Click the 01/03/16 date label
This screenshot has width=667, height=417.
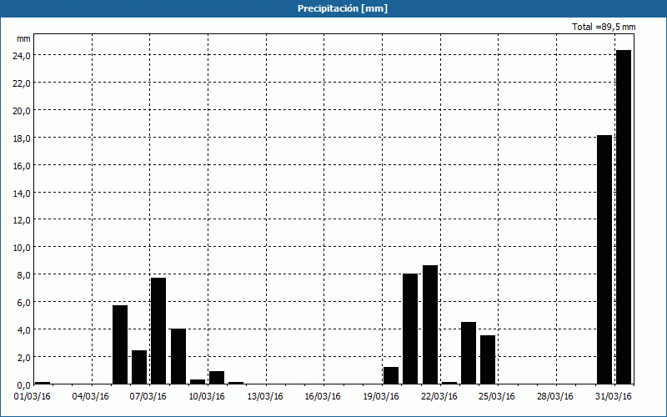click(x=33, y=397)
